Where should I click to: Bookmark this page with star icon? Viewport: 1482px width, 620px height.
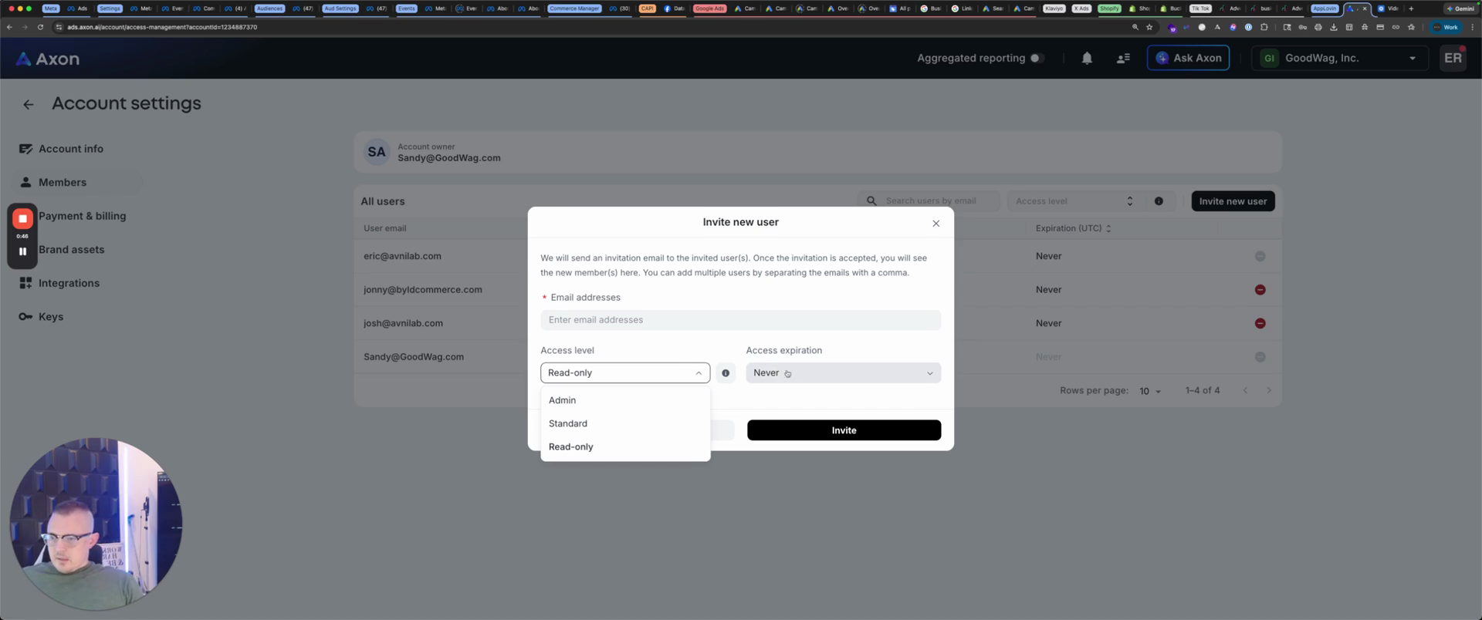[x=1149, y=27]
